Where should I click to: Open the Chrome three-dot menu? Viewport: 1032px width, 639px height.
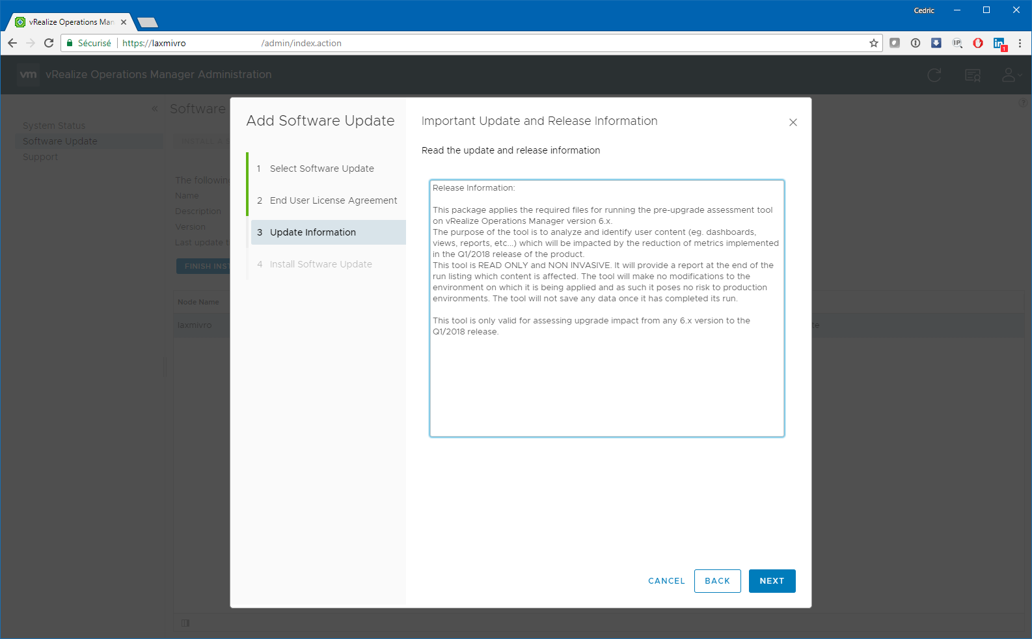[1020, 43]
